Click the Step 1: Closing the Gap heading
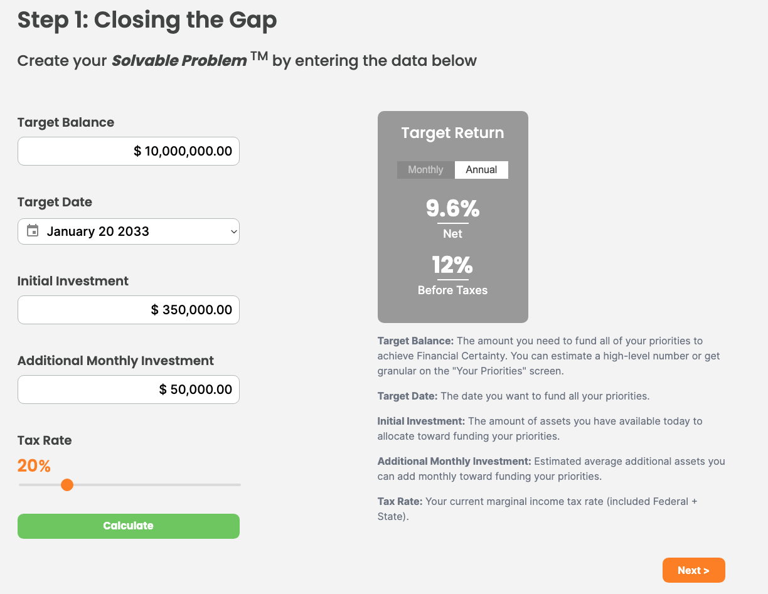768x594 pixels. coord(147,20)
